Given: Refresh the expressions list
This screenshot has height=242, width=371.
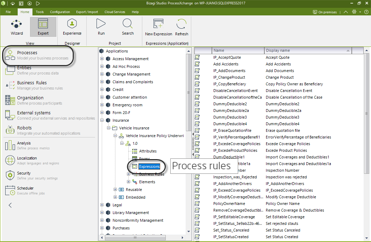Looking at the screenshot, I should pyautogui.click(x=182, y=27).
